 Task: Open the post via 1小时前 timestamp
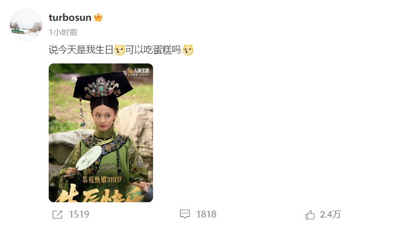tap(63, 32)
